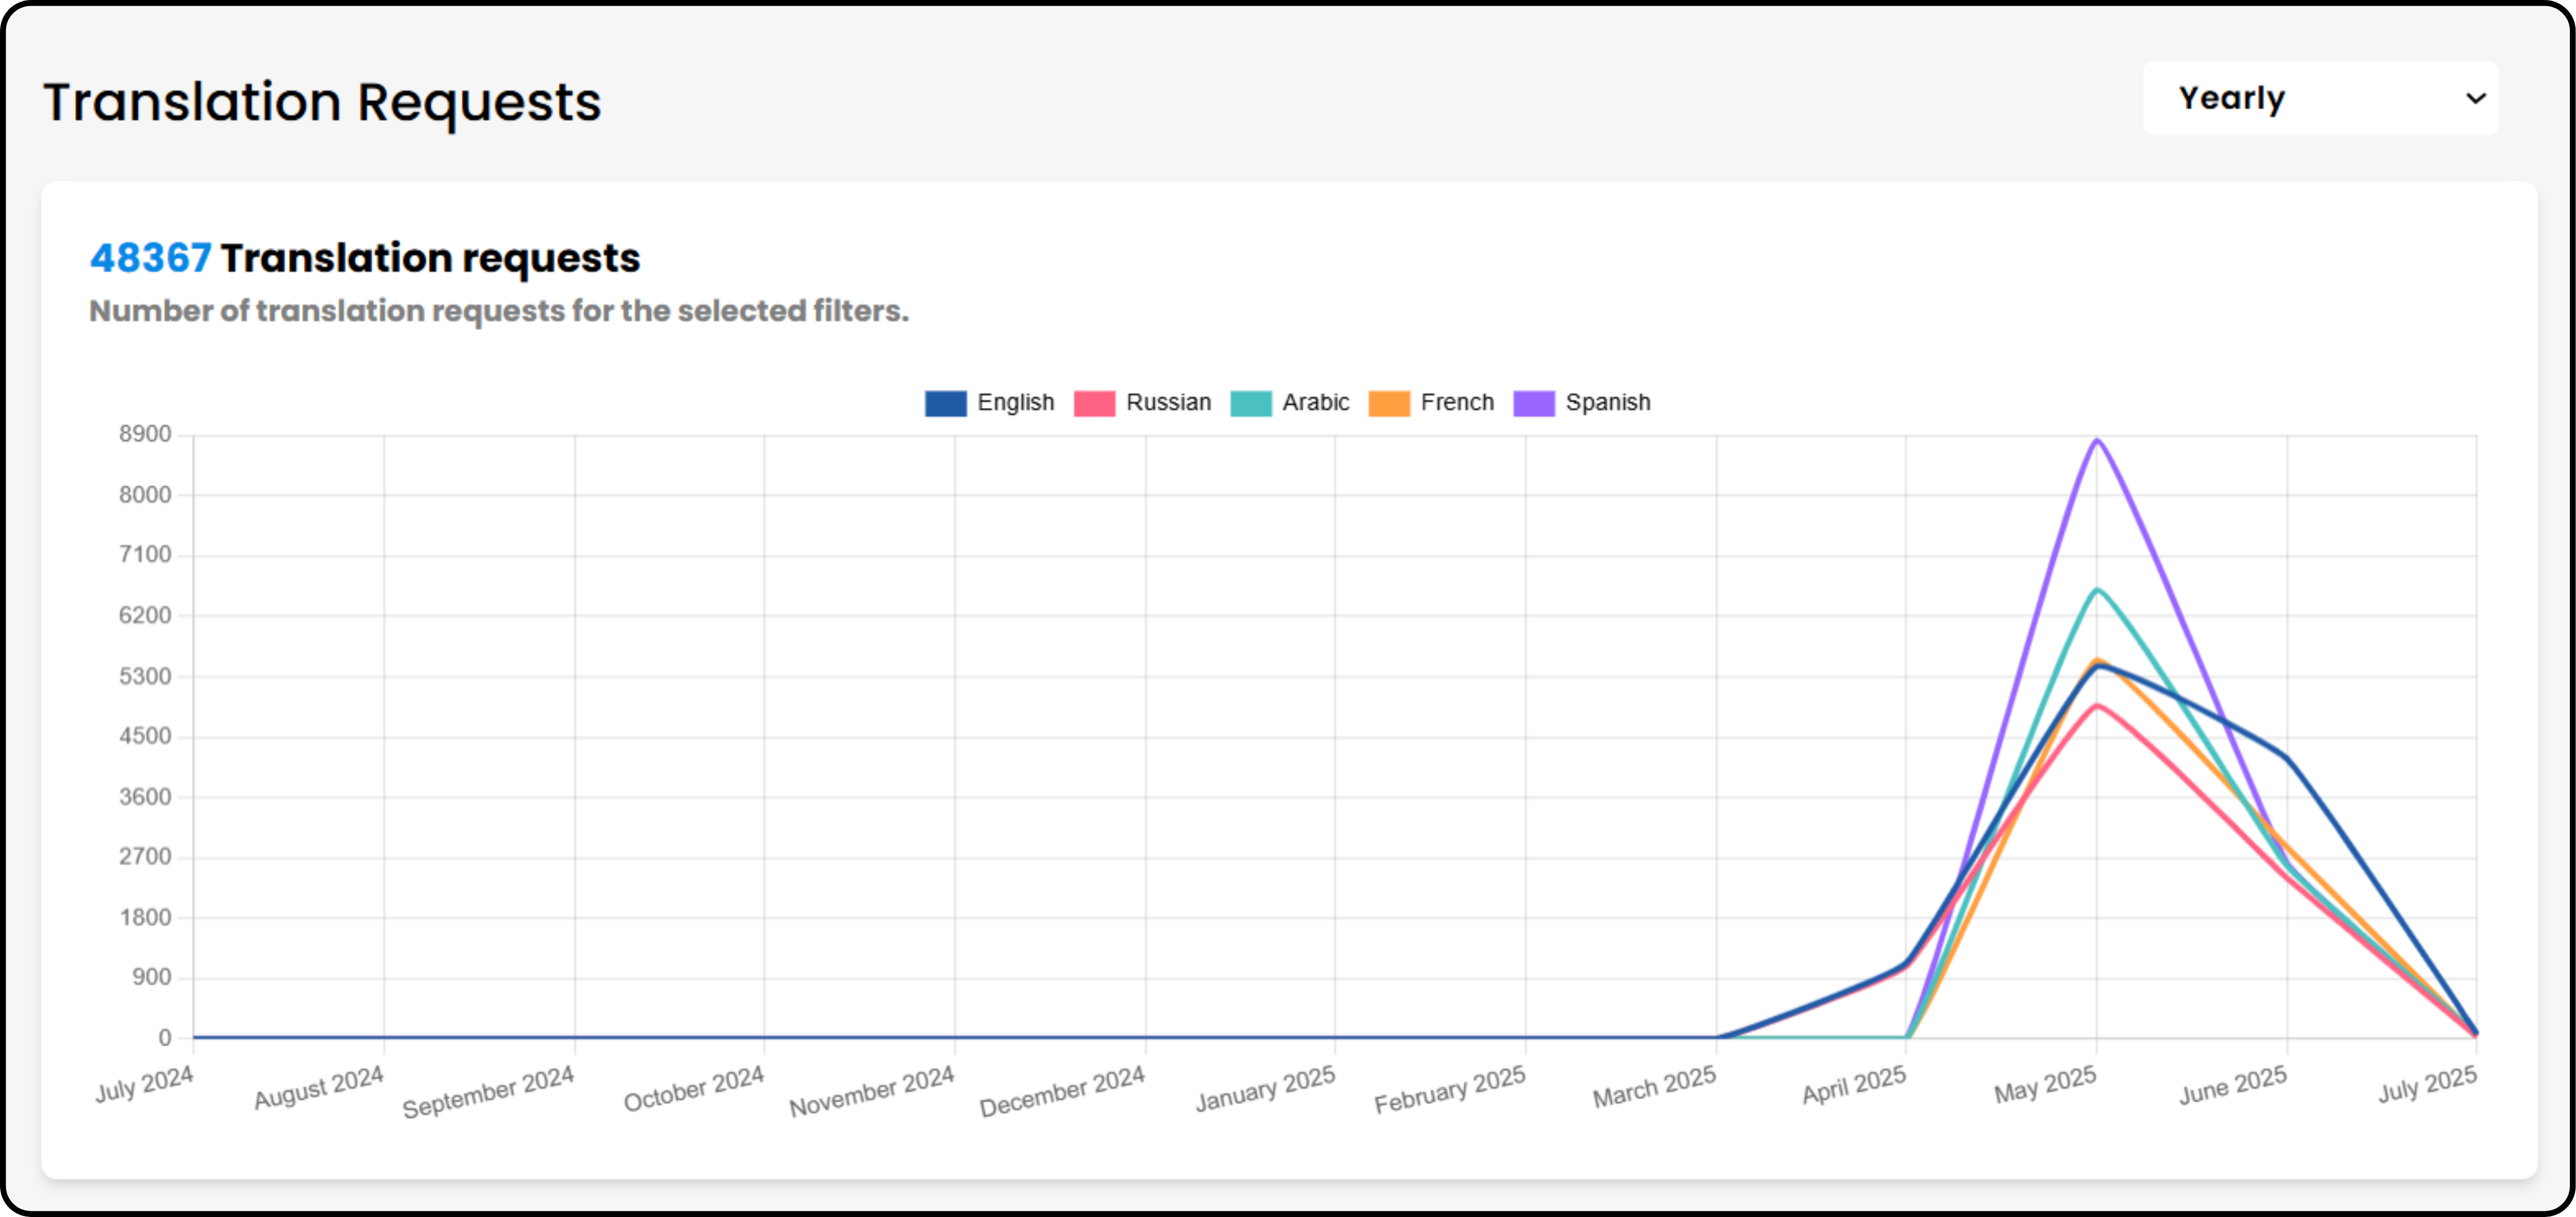Viewport: 2576px width, 1217px height.
Task: Click the French legend label
Action: click(1457, 403)
